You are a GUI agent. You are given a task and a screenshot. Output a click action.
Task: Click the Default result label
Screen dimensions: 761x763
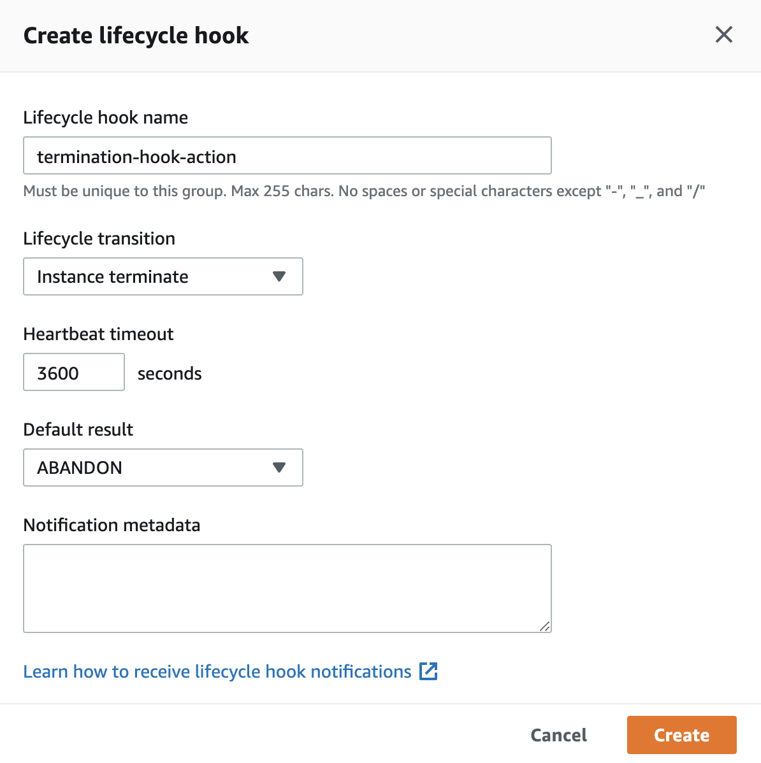pyautogui.click(x=78, y=430)
